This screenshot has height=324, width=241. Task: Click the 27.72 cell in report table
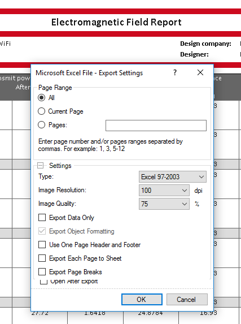[40, 313]
